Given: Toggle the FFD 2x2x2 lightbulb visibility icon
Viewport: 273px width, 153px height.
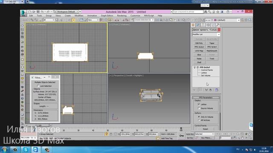Looking at the screenshot, I should tap(195, 67).
